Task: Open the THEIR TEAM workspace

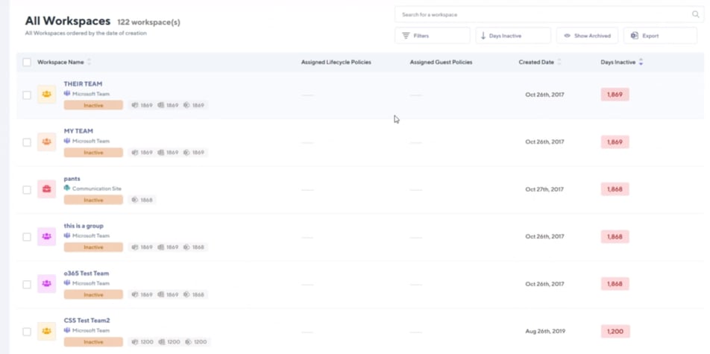Action: pyautogui.click(x=83, y=83)
